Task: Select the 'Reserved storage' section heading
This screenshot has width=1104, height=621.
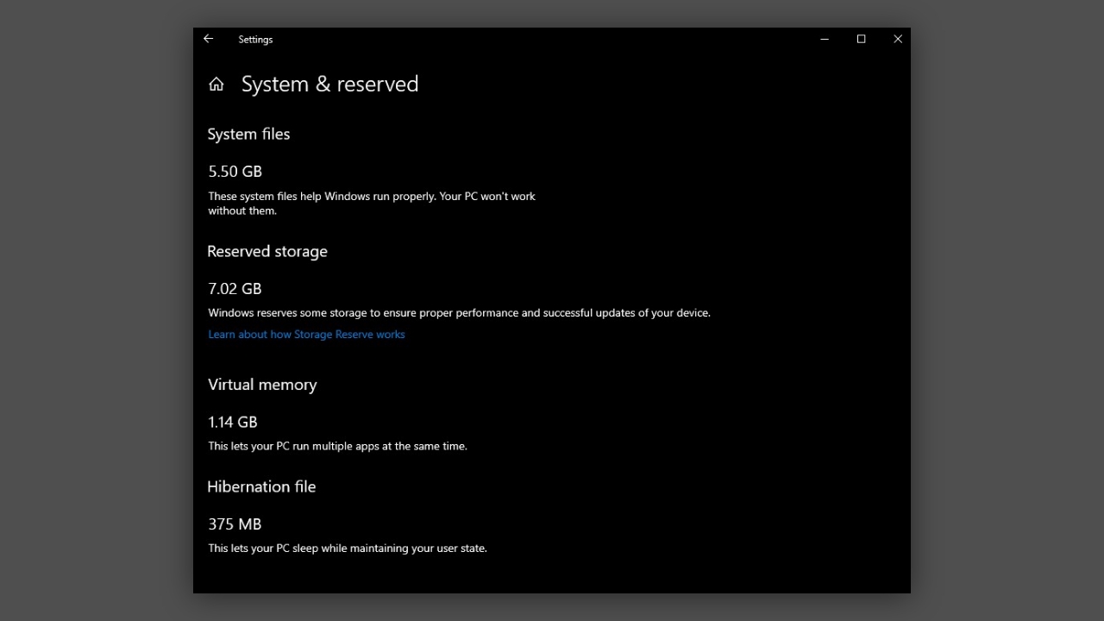Action: (267, 251)
